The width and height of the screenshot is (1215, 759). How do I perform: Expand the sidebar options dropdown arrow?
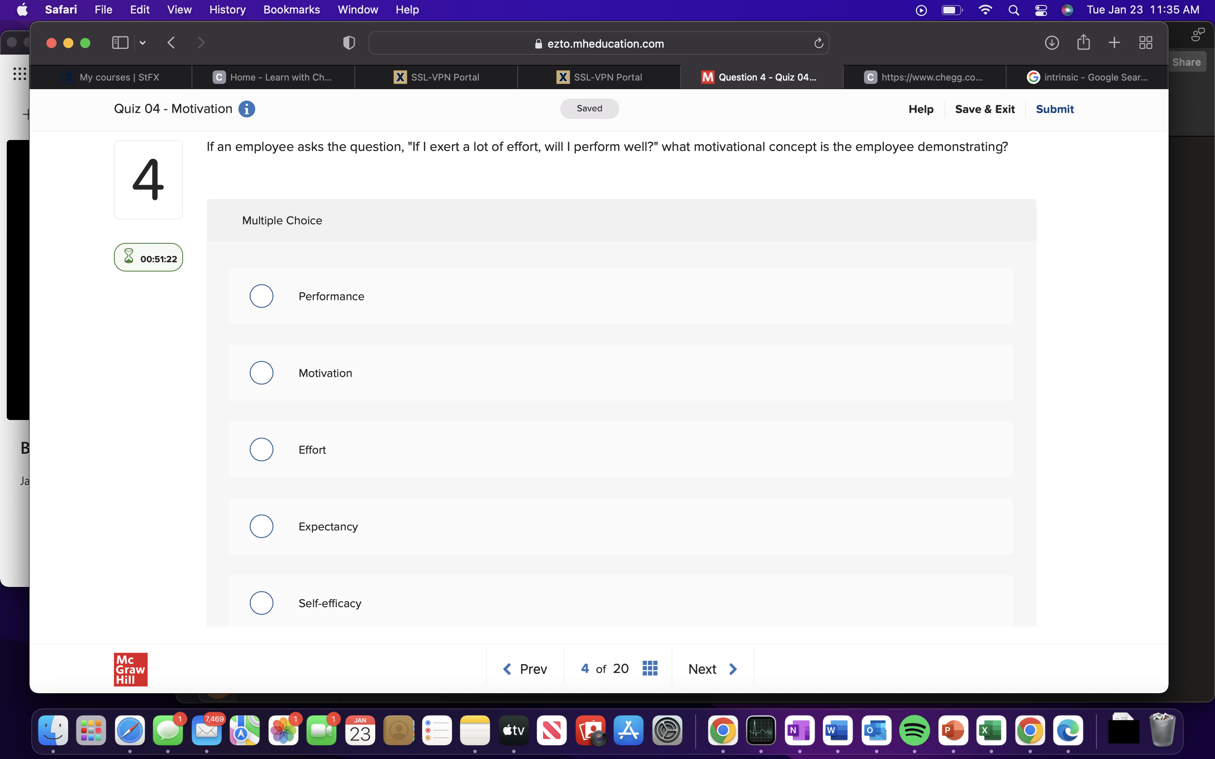pos(143,43)
